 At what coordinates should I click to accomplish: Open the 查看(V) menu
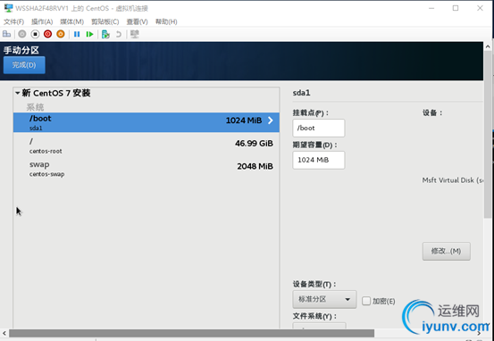pos(137,21)
